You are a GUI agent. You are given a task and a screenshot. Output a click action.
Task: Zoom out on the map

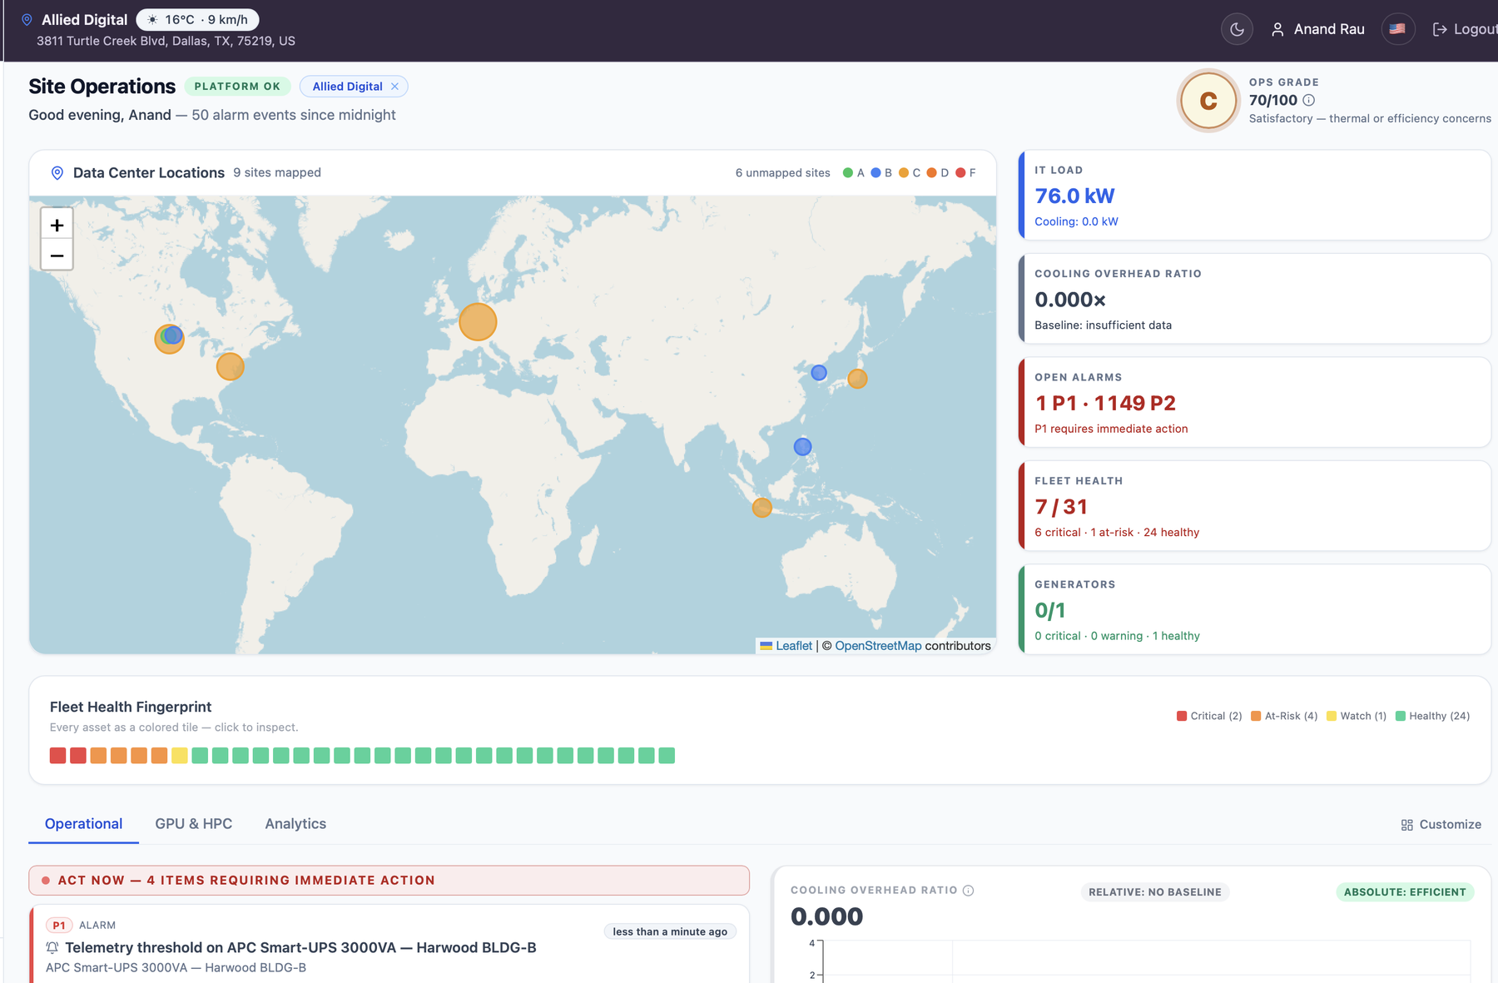pyautogui.click(x=57, y=256)
